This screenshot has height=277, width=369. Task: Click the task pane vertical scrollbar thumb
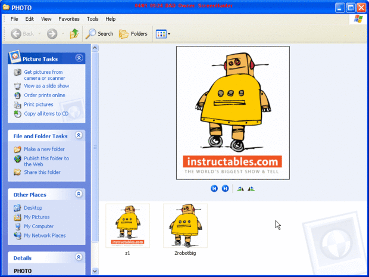click(x=95, y=147)
